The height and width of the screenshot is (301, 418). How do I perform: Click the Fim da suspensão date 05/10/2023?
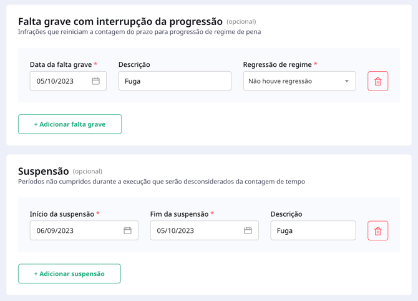[x=175, y=230]
